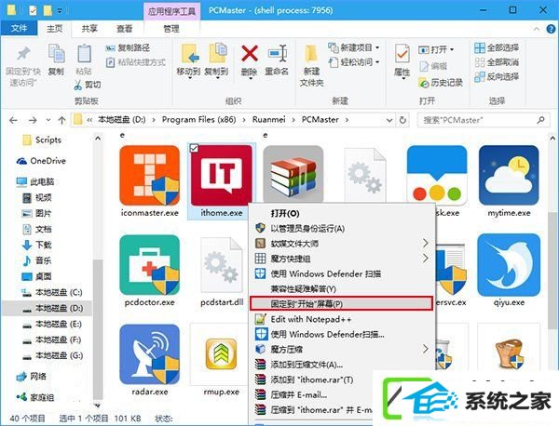This screenshot has height=426, width=559.
Task: Click the 本地磁盘 (D:) breadcrumb segment
Action: (121, 120)
